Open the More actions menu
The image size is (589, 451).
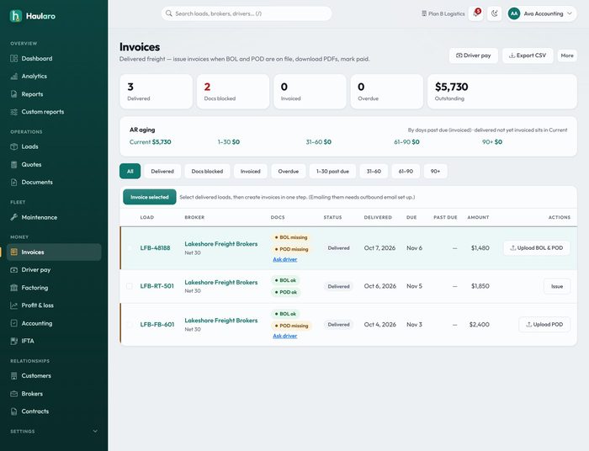[x=567, y=56]
